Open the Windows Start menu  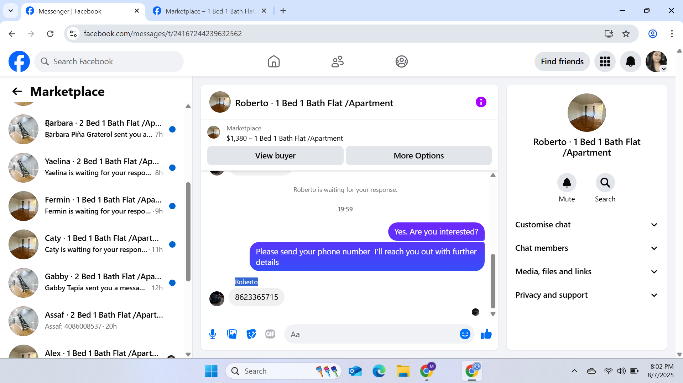[x=211, y=371]
